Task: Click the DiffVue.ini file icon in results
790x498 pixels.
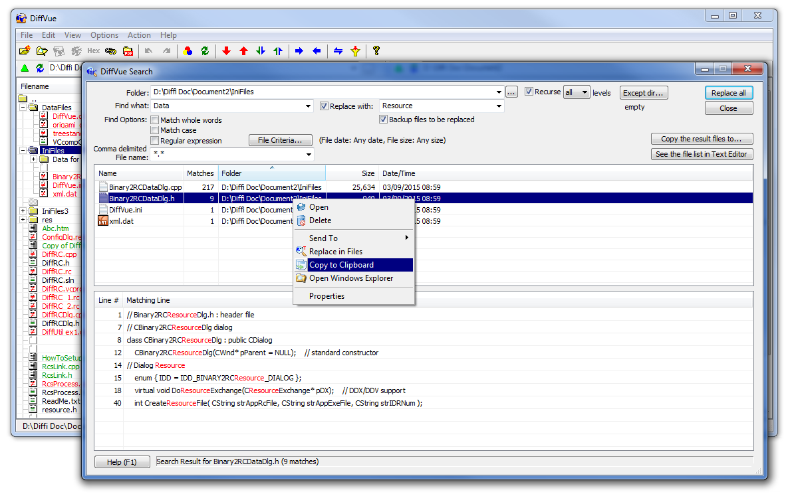Action: pos(103,210)
